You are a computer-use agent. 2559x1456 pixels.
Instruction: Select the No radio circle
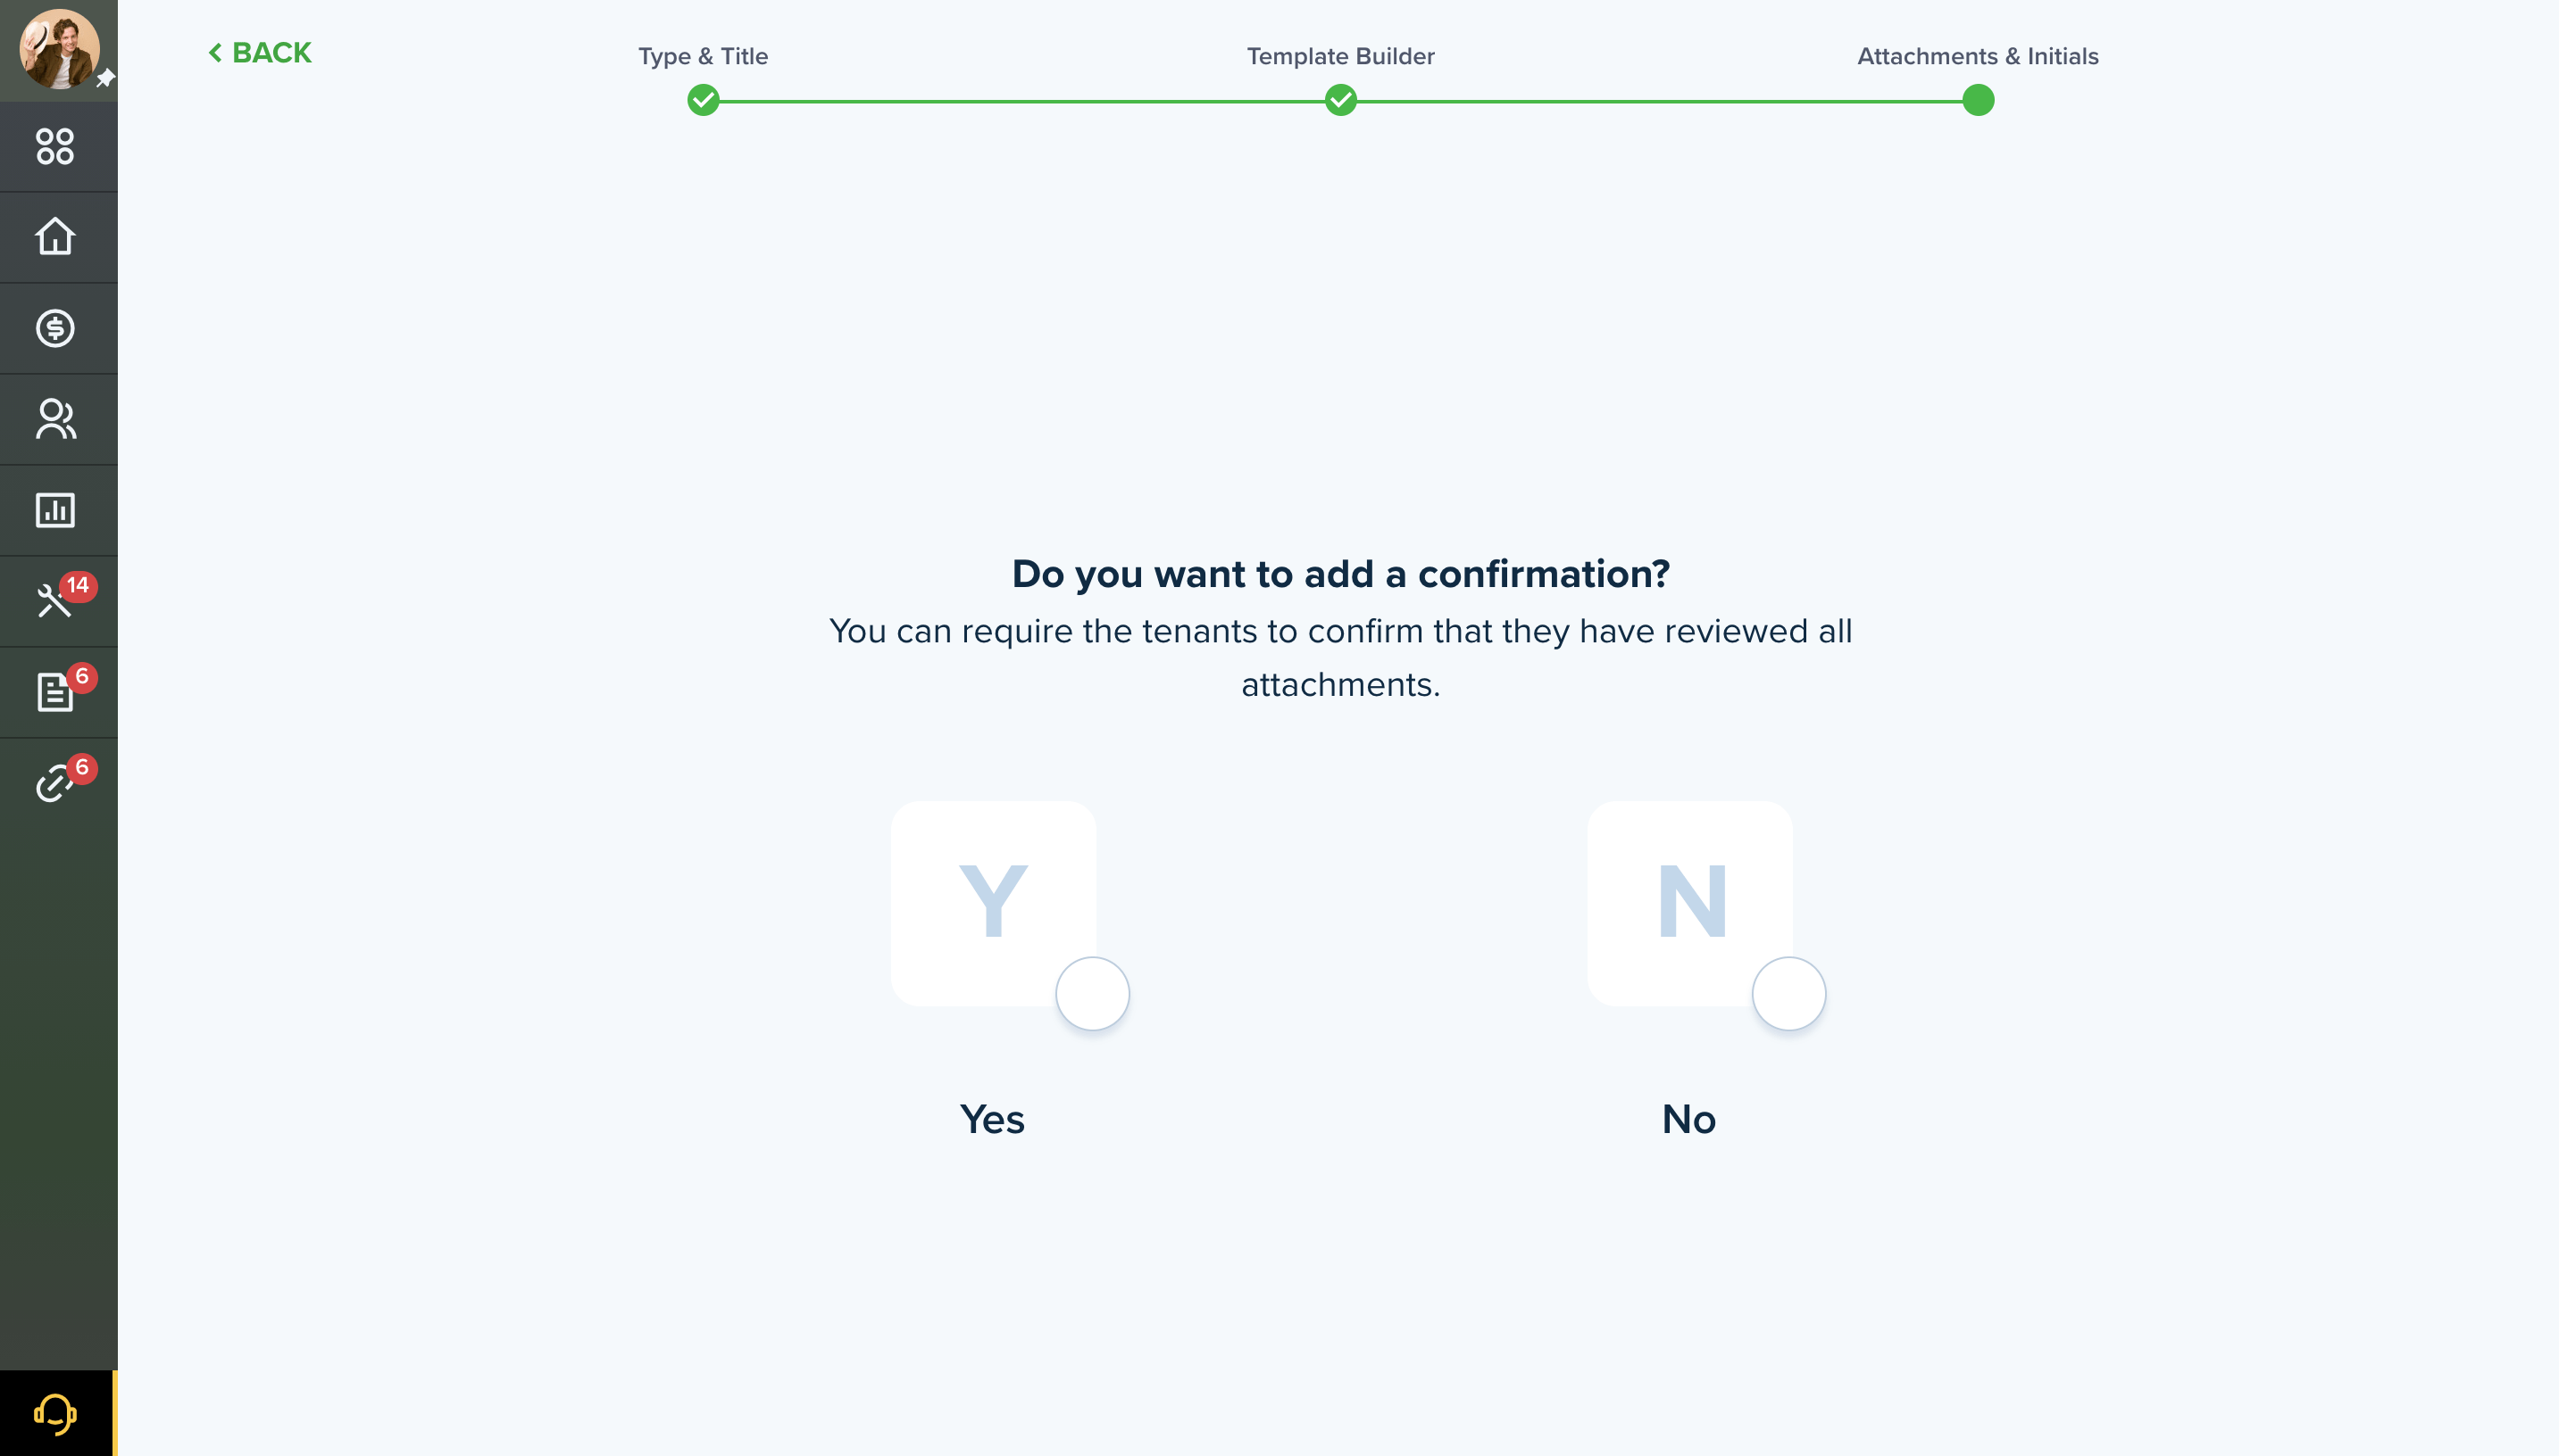pos(1789,993)
